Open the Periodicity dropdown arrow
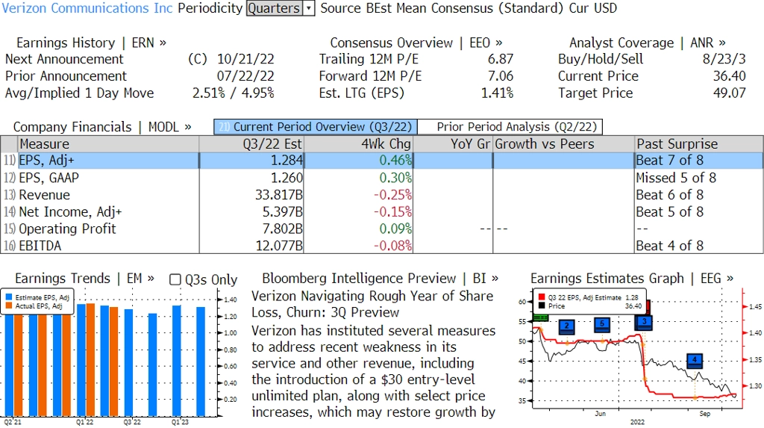764x428 pixels. [x=308, y=8]
